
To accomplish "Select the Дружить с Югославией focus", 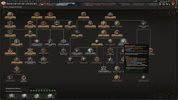I will (x=117, y=25).
